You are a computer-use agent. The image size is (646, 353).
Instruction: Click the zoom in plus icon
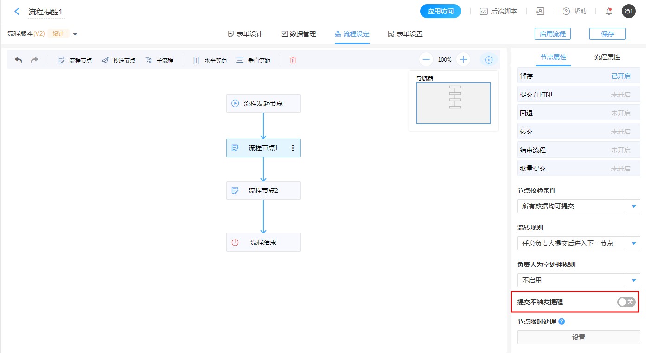(463, 59)
